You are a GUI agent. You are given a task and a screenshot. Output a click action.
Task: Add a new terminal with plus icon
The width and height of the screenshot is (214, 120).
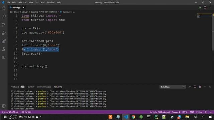click(x=190, y=87)
